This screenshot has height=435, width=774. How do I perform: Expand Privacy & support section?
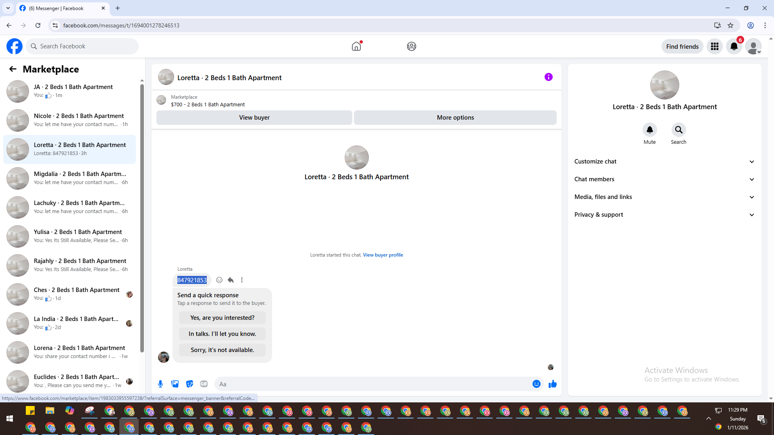664,215
